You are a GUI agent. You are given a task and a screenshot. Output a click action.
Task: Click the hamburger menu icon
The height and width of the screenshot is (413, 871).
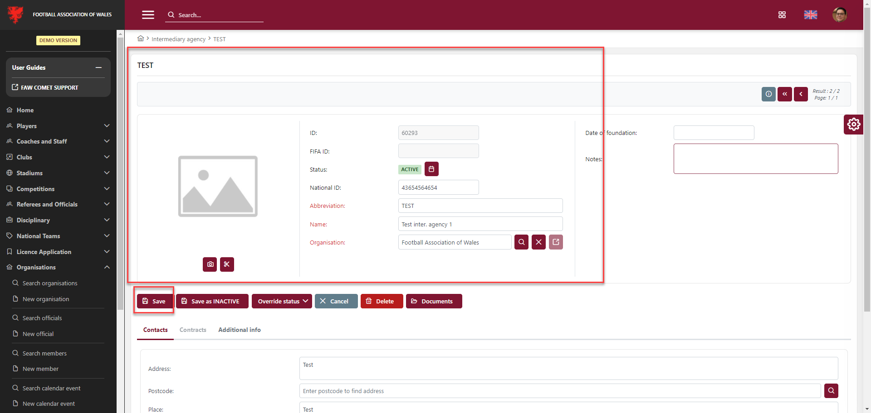148,15
